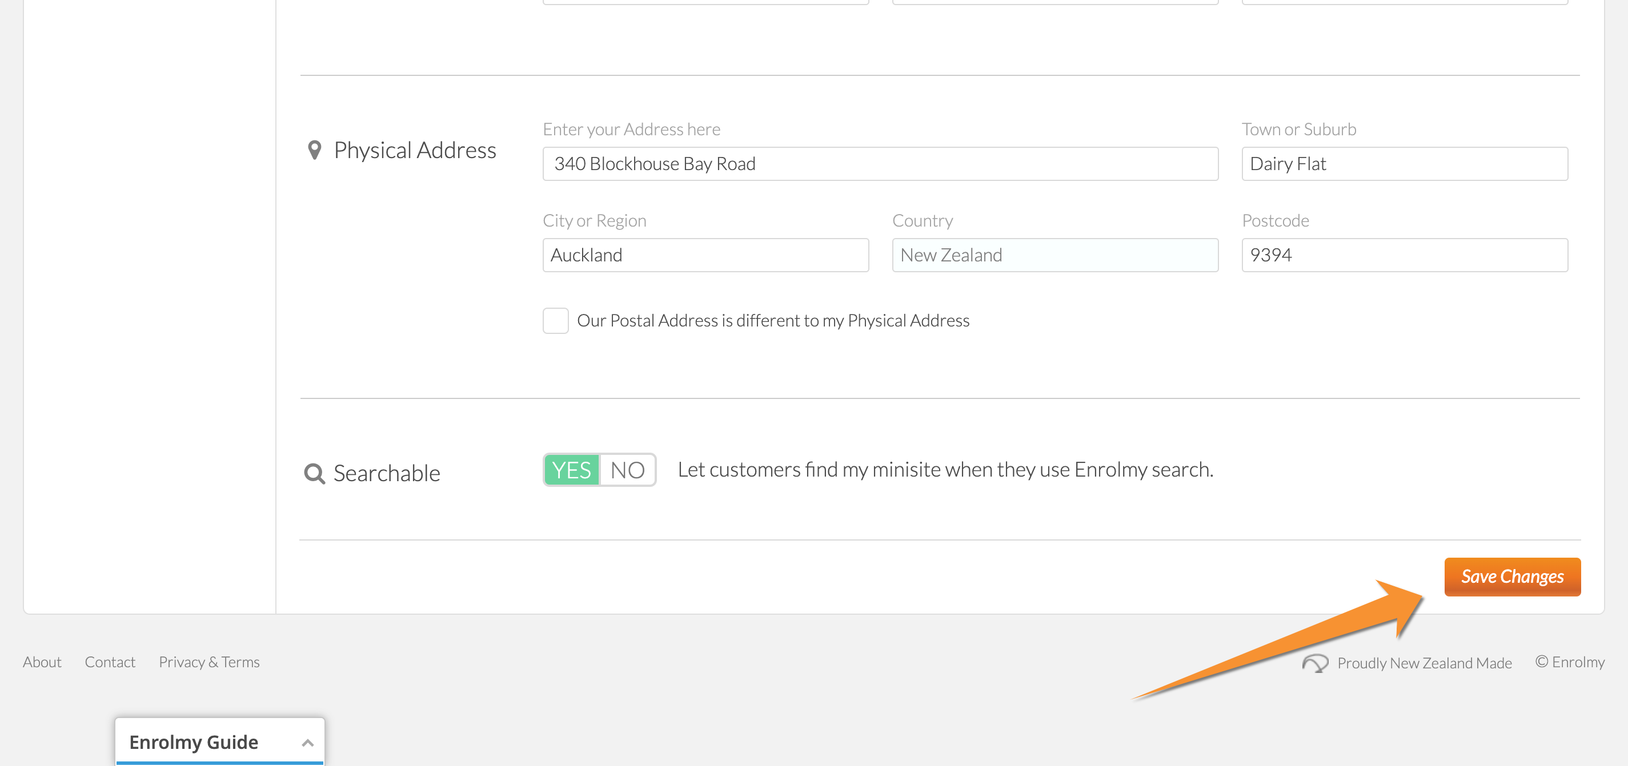Click the Let customers find my minisite text

tap(945, 470)
